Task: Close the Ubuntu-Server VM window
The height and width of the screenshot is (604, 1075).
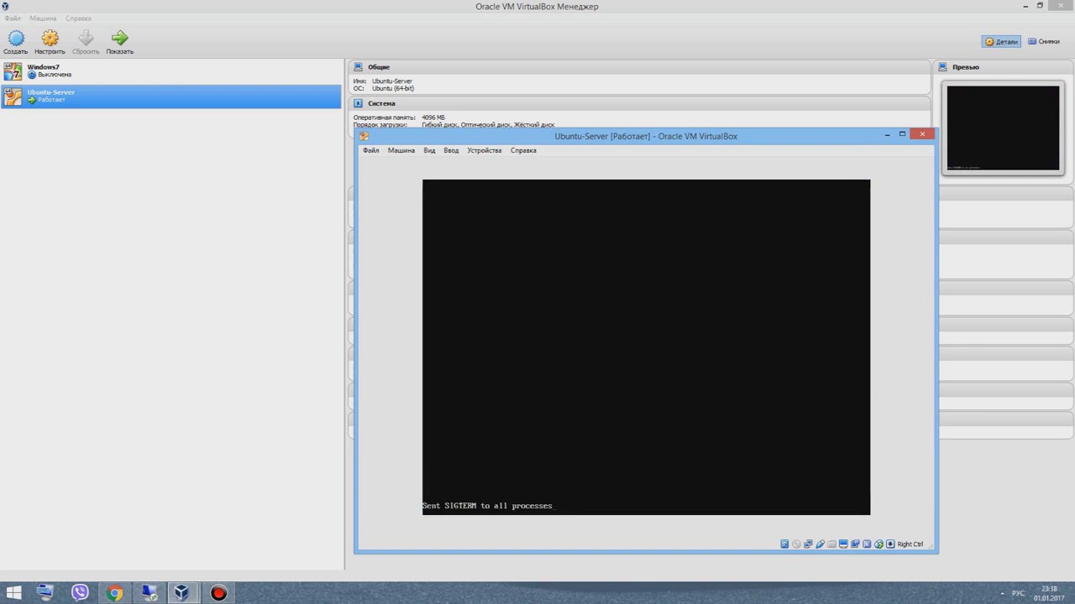Action: (x=922, y=134)
